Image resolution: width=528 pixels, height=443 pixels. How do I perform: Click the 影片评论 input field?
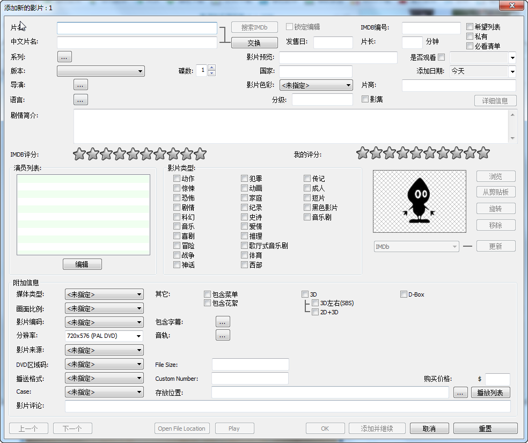tap(288, 406)
